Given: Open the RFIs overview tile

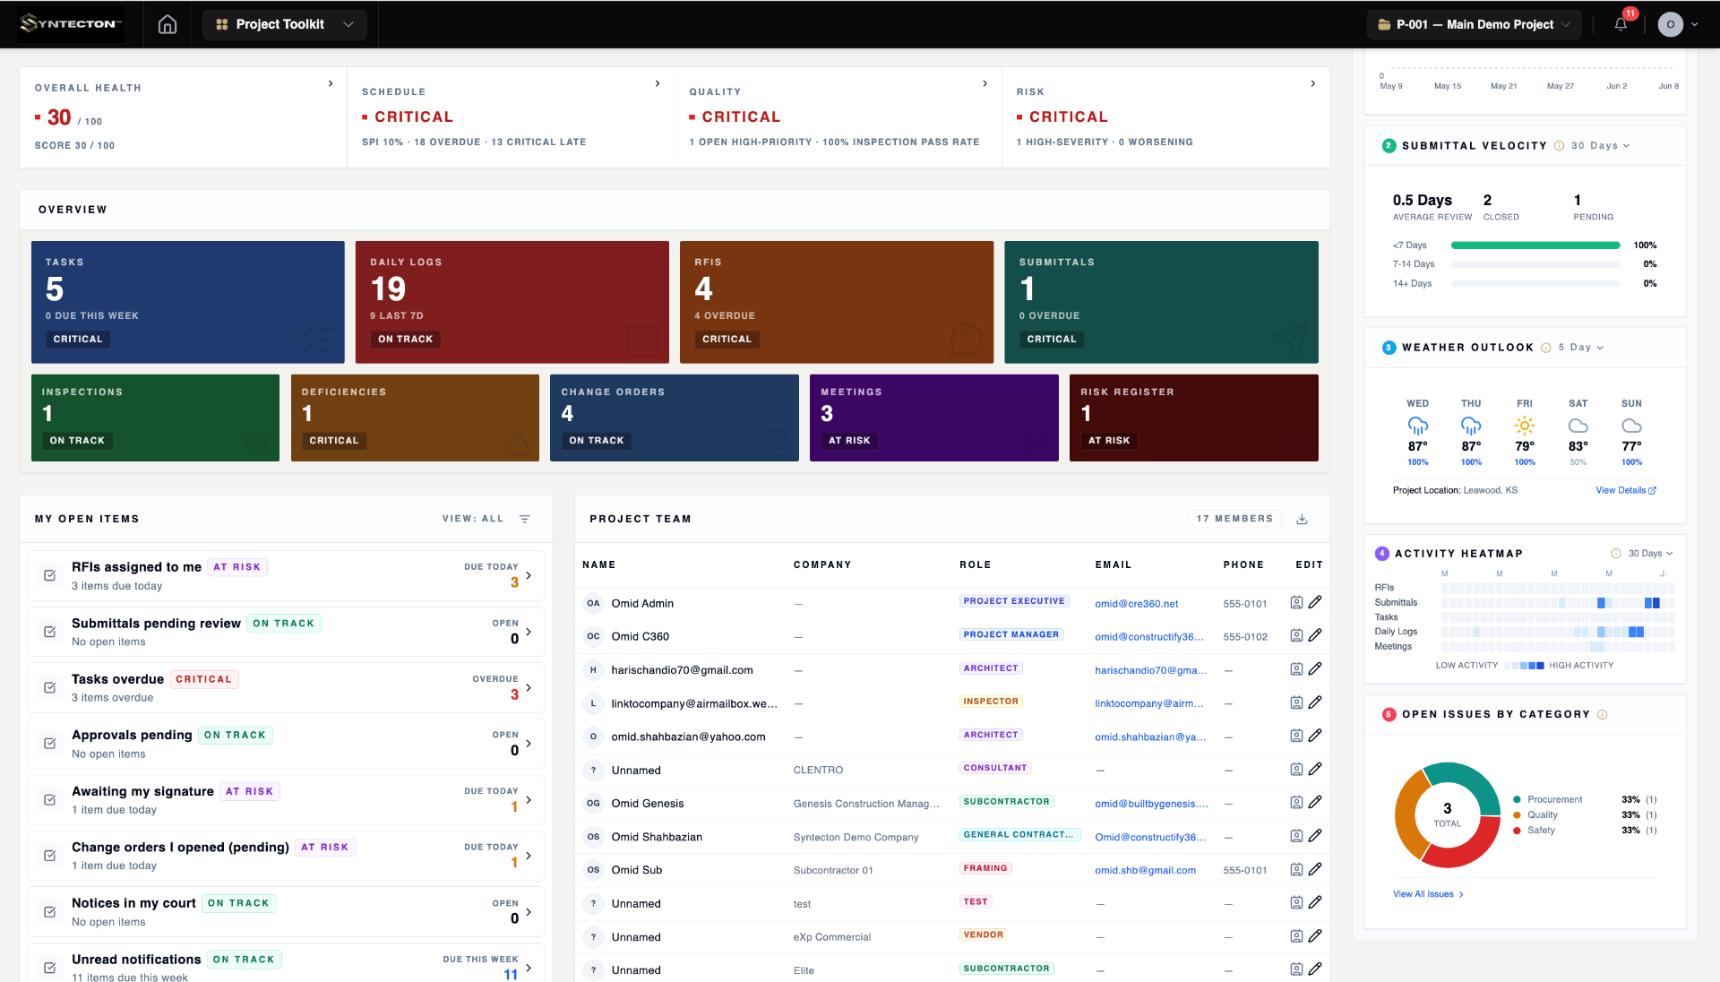Looking at the screenshot, I should coord(837,302).
